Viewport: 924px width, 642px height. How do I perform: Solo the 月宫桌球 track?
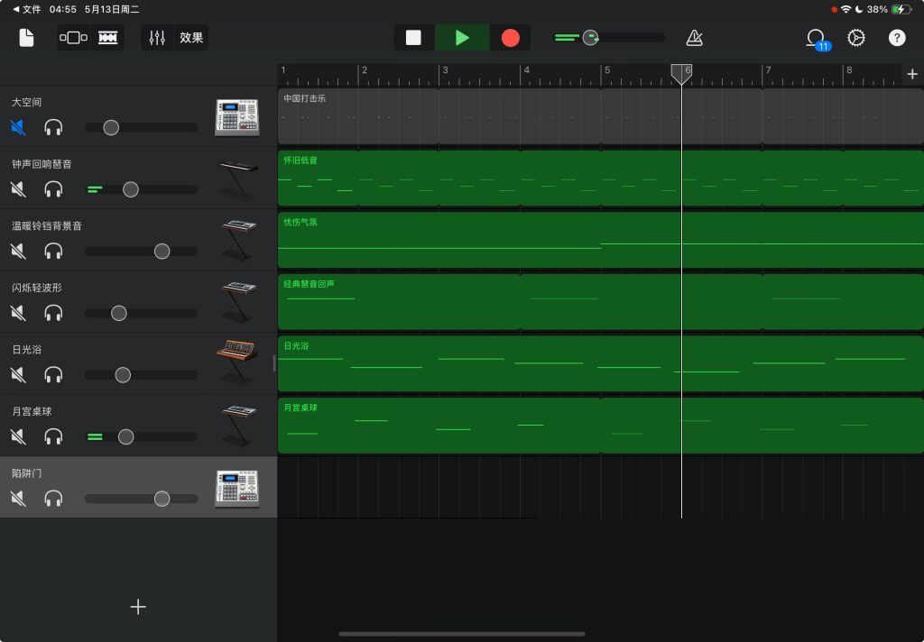(x=53, y=436)
